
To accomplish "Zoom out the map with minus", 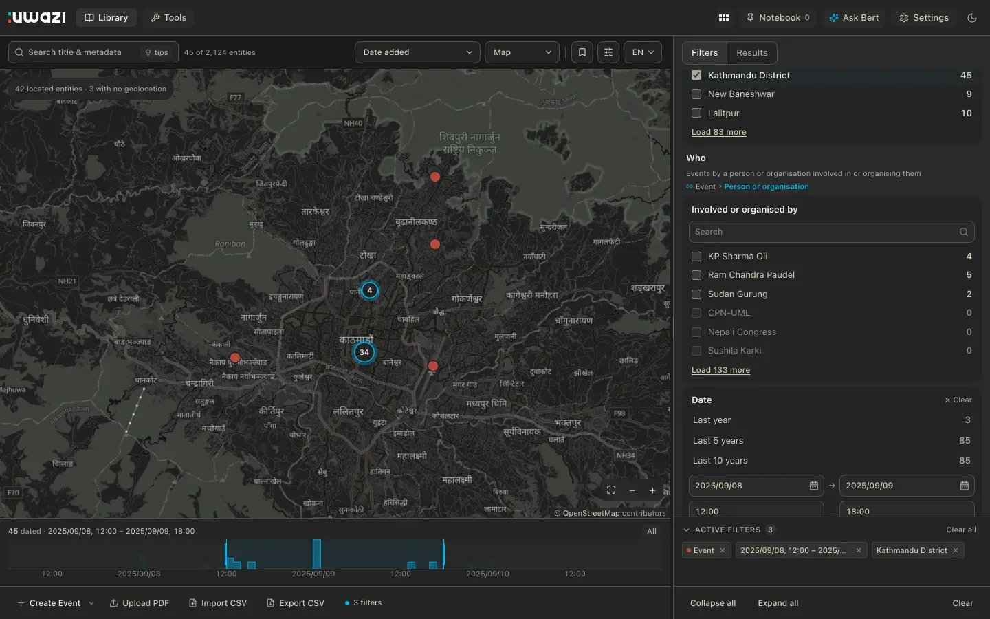I will pyautogui.click(x=632, y=490).
